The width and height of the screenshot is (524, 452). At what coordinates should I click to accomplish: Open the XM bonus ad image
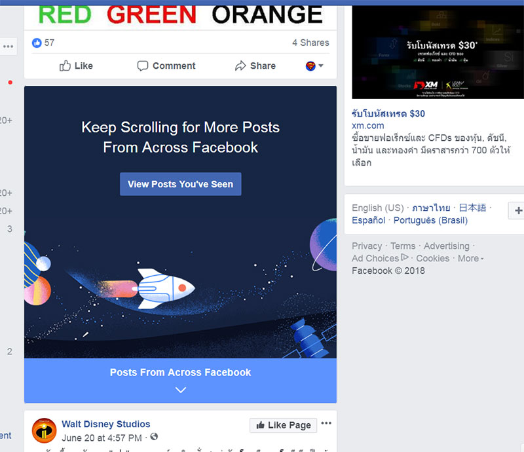coord(438,52)
